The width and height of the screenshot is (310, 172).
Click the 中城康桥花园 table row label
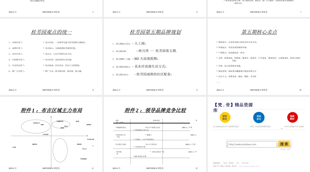[121, 127]
